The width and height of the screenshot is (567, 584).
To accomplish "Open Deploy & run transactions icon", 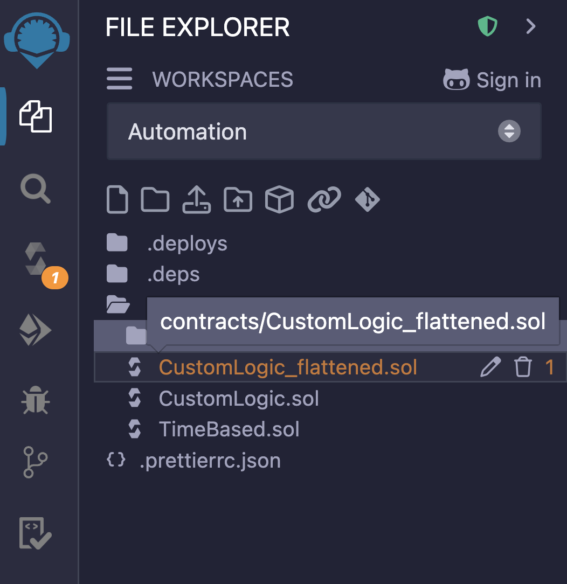I will click(36, 330).
